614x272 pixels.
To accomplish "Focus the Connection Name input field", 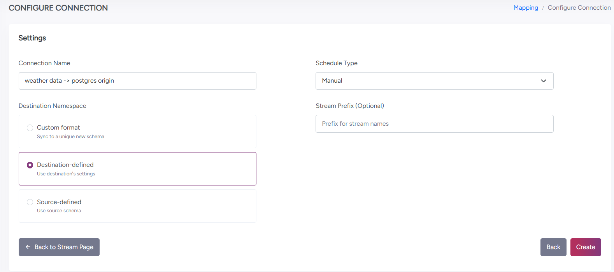I will (137, 81).
